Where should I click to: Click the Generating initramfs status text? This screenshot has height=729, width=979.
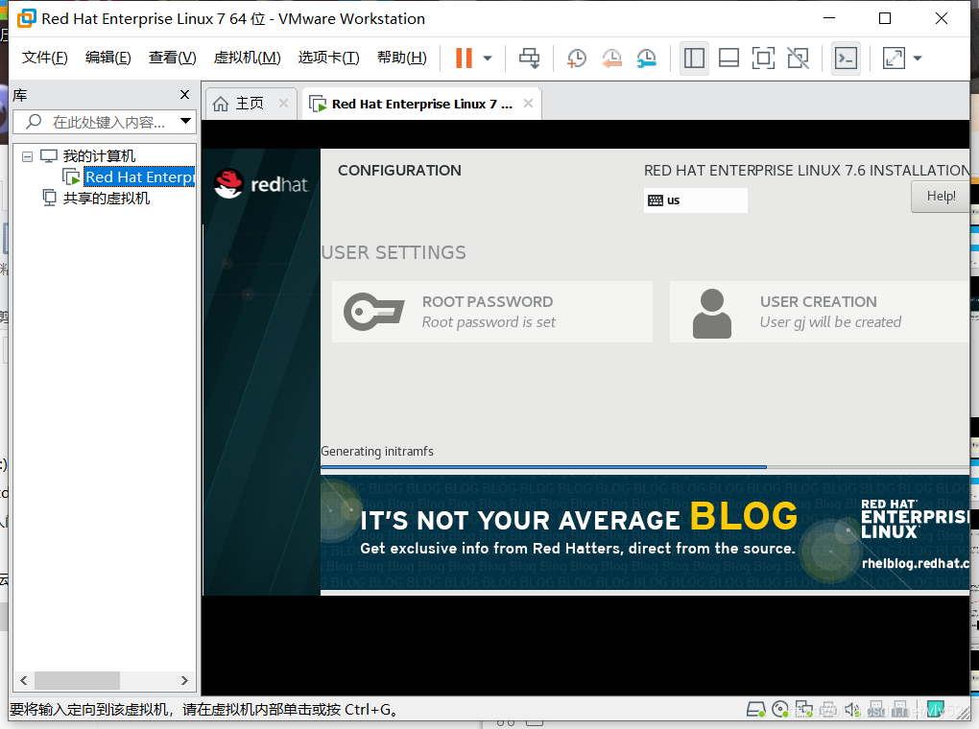(x=377, y=451)
